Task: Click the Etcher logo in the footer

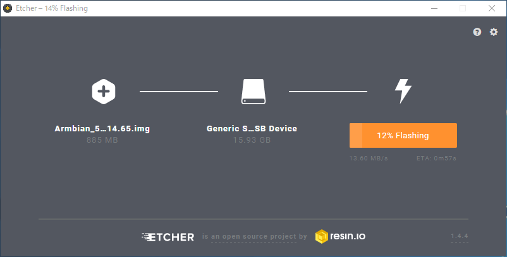Action: [x=168, y=237]
